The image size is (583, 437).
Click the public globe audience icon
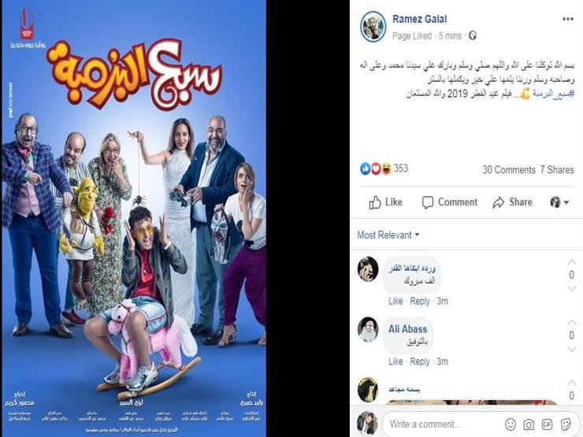[472, 35]
